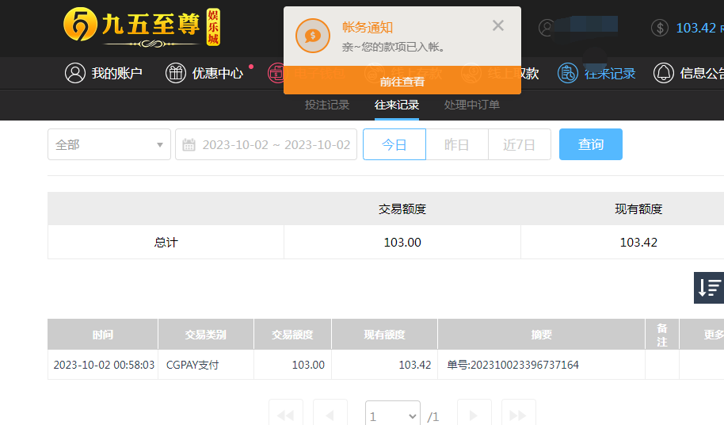Close the 帐务通知 notification popup
The width and height of the screenshot is (724, 425).
pyautogui.click(x=497, y=26)
